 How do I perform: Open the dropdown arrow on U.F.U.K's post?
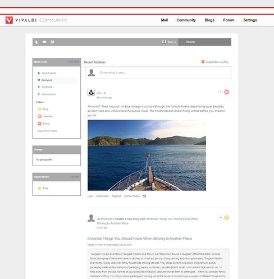coord(221,92)
